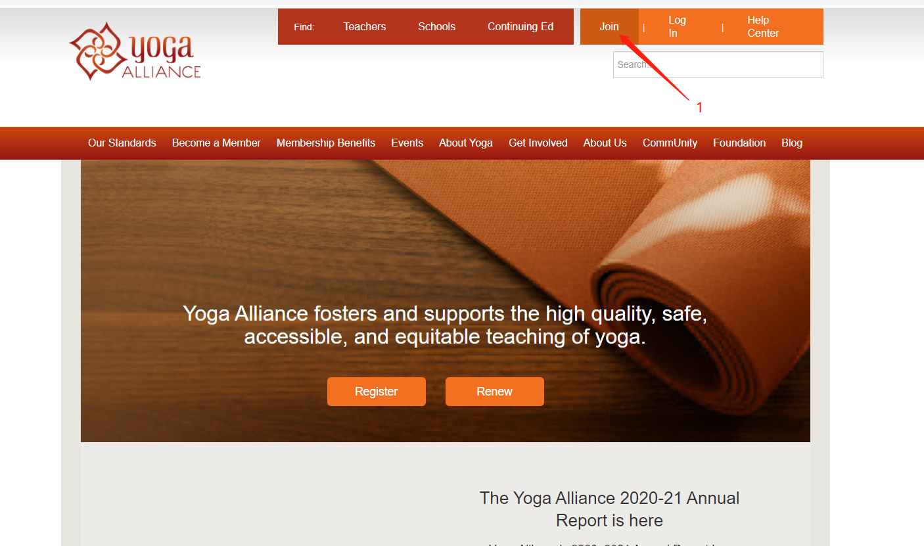The width and height of the screenshot is (924, 546).
Task: Open the Our Standards menu
Action: 122,143
